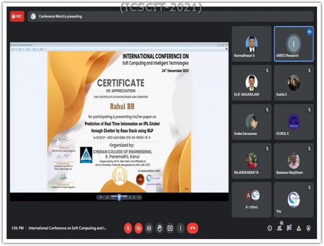Open the meeting details info icon
Screen dimensions: 324x246
click(269, 228)
